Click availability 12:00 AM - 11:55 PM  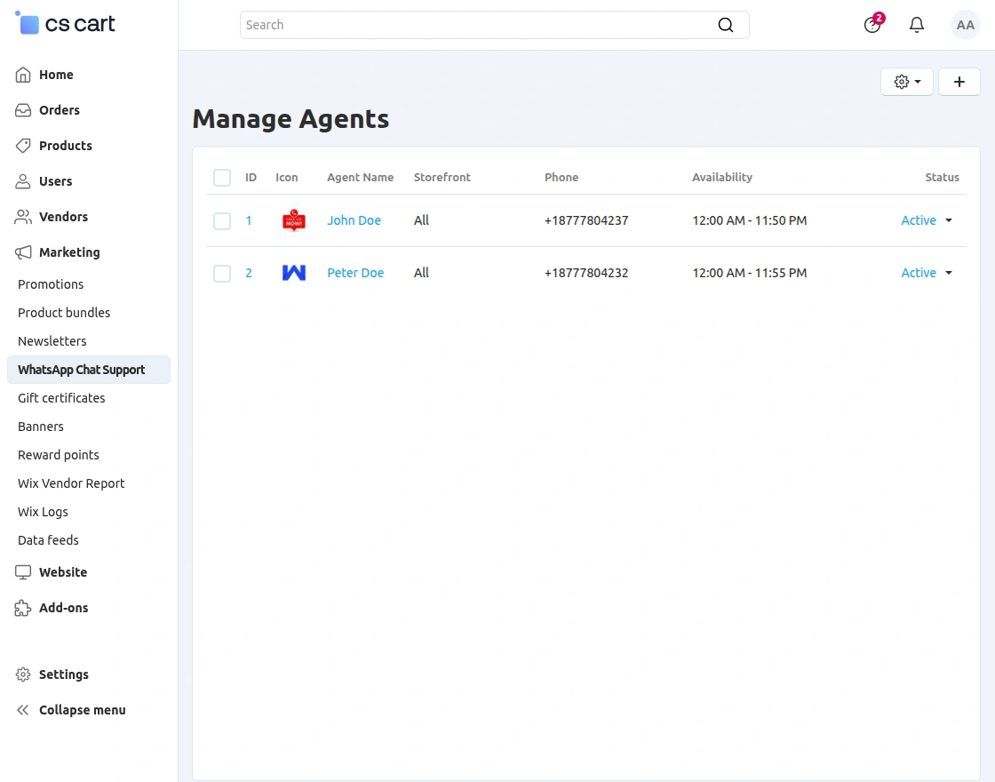click(x=750, y=273)
